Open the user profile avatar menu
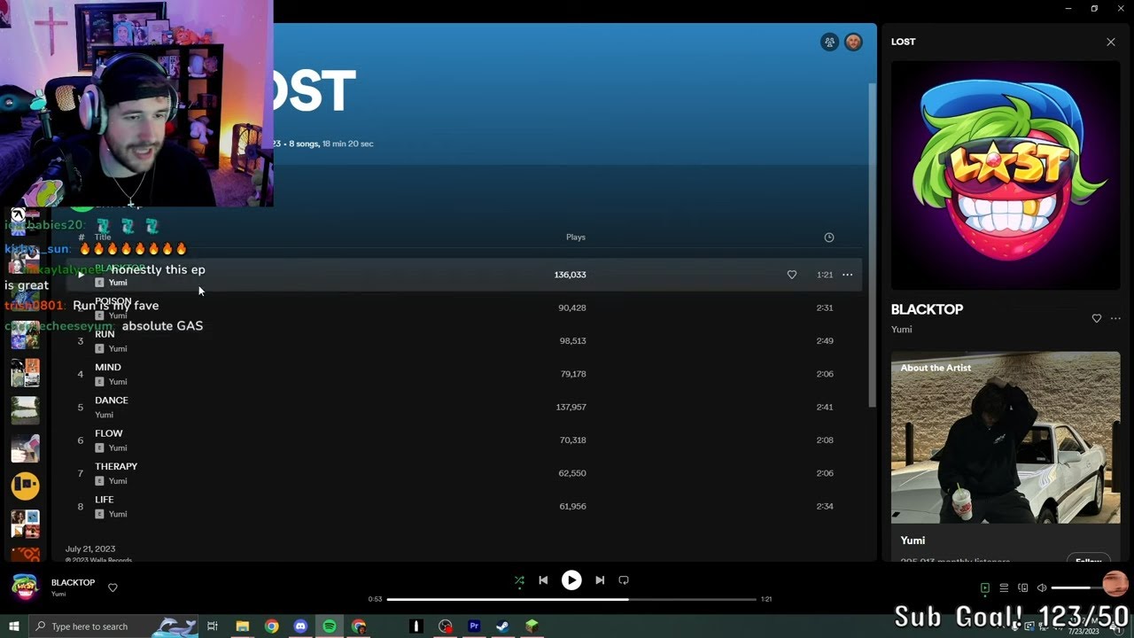This screenshot has height=638, width=1134. [853, 42]
